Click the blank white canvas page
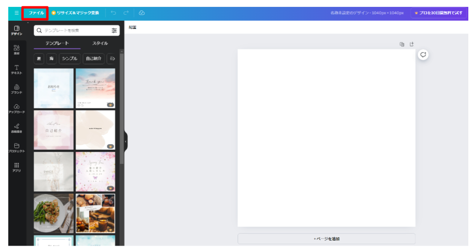Viewport: 472px width, 252px height. (x=326, y=138)
